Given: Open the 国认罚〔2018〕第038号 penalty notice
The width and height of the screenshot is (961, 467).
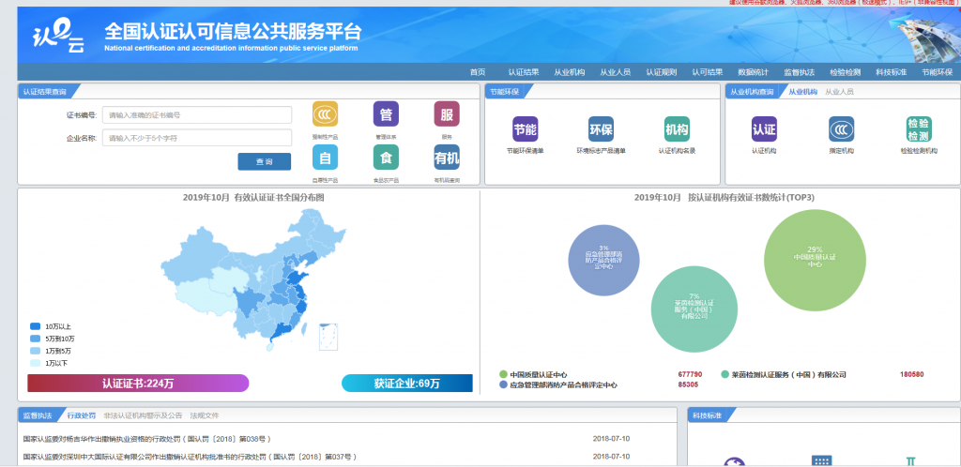Looking at the screenshot, I should [x=147, y=439].
